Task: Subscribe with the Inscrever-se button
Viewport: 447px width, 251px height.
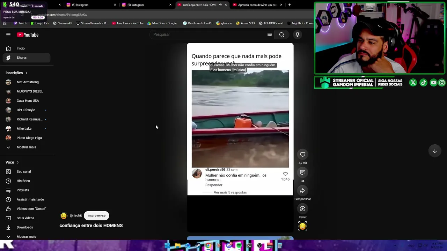Action: point(96,216)
